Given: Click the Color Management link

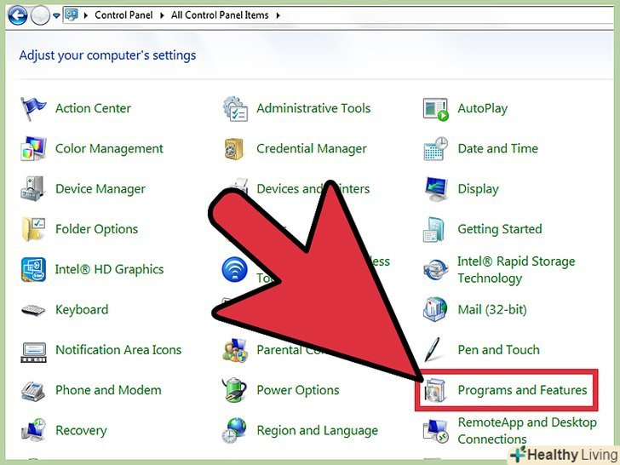Looking at the screenshot, I should 109,149.
